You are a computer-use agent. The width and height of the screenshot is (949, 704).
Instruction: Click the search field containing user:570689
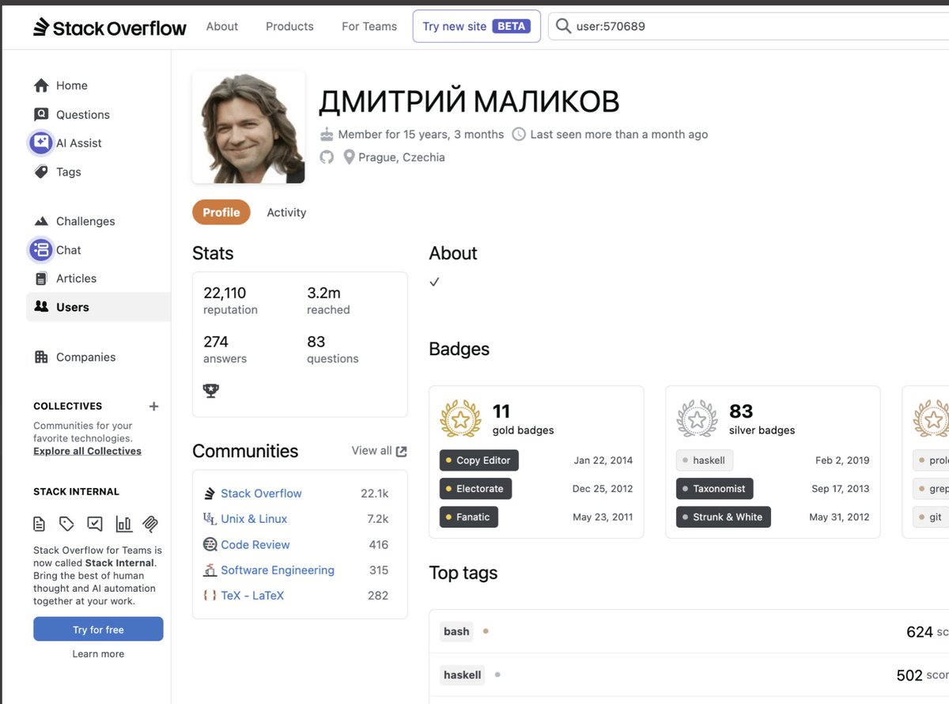[x=749, y=26]
